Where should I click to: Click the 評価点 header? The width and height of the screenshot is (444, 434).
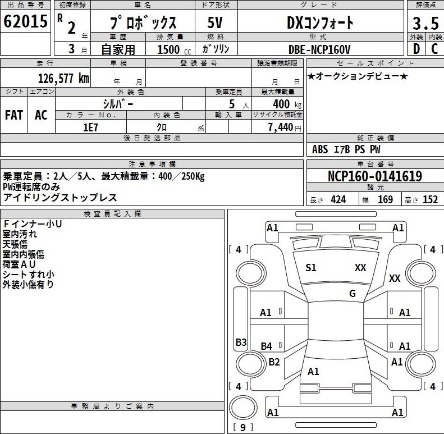425,5
